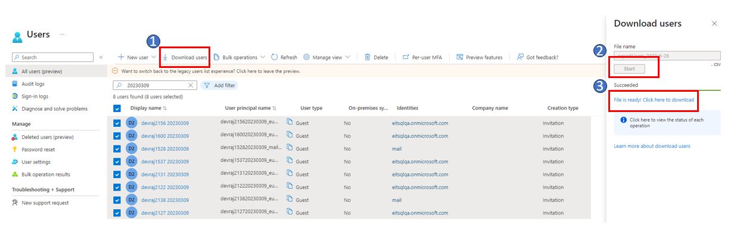734x230 pixels.
Task: Uncheck the devraj2156 20230309 row checkbox
Action: [x=117, y=123]
